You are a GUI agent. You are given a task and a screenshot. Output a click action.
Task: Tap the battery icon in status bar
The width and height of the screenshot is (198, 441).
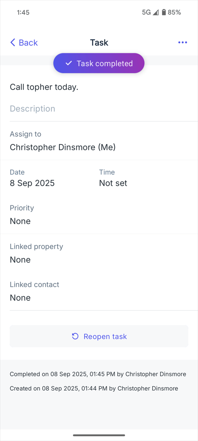[x=164, y=12]
